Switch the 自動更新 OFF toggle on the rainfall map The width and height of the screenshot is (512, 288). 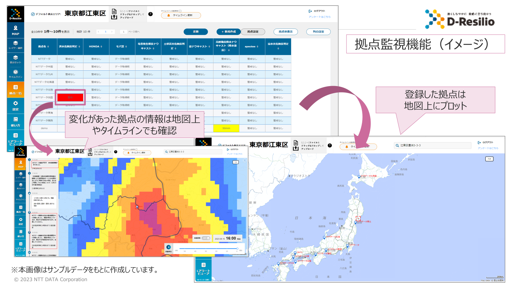(206, 238)
